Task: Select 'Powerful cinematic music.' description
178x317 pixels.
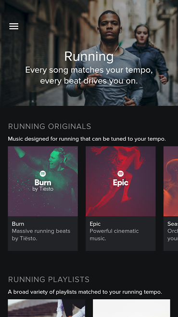Action: point(114,235)
